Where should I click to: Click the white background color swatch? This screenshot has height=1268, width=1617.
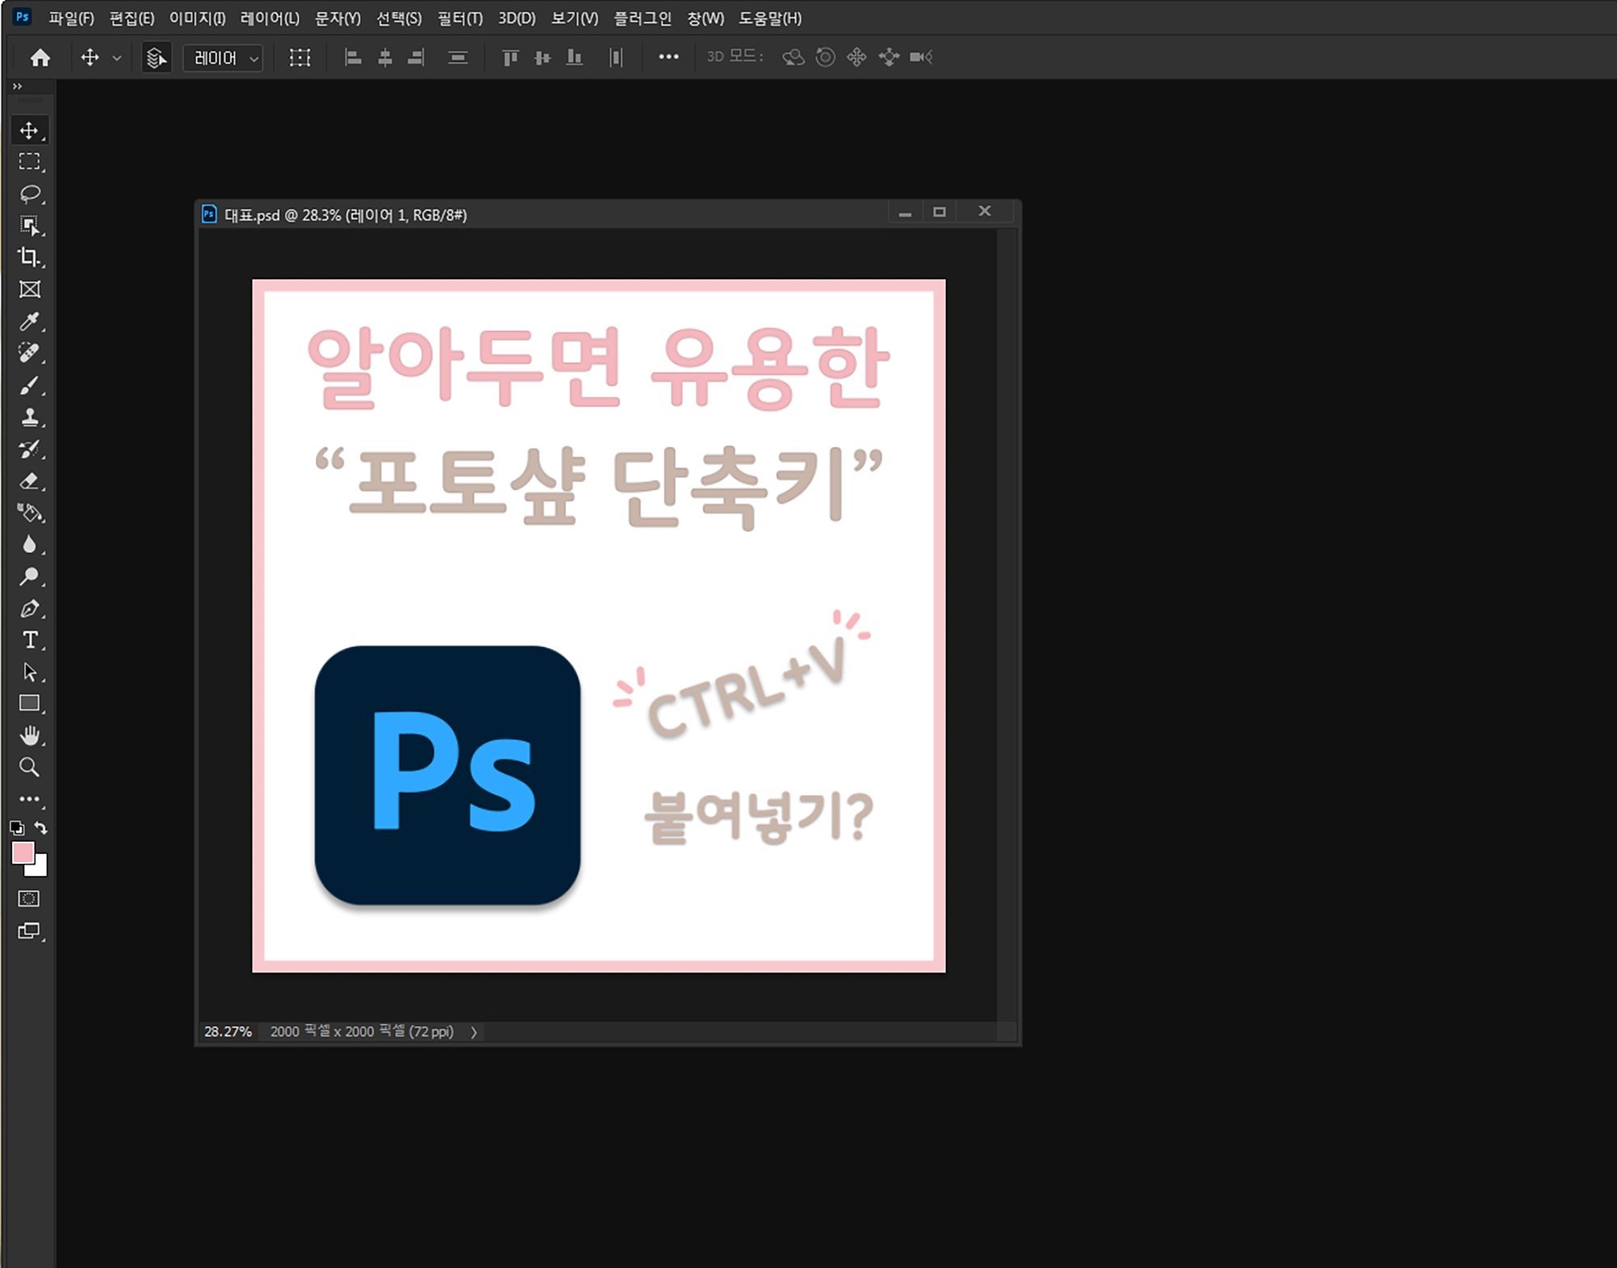point(40,869)
